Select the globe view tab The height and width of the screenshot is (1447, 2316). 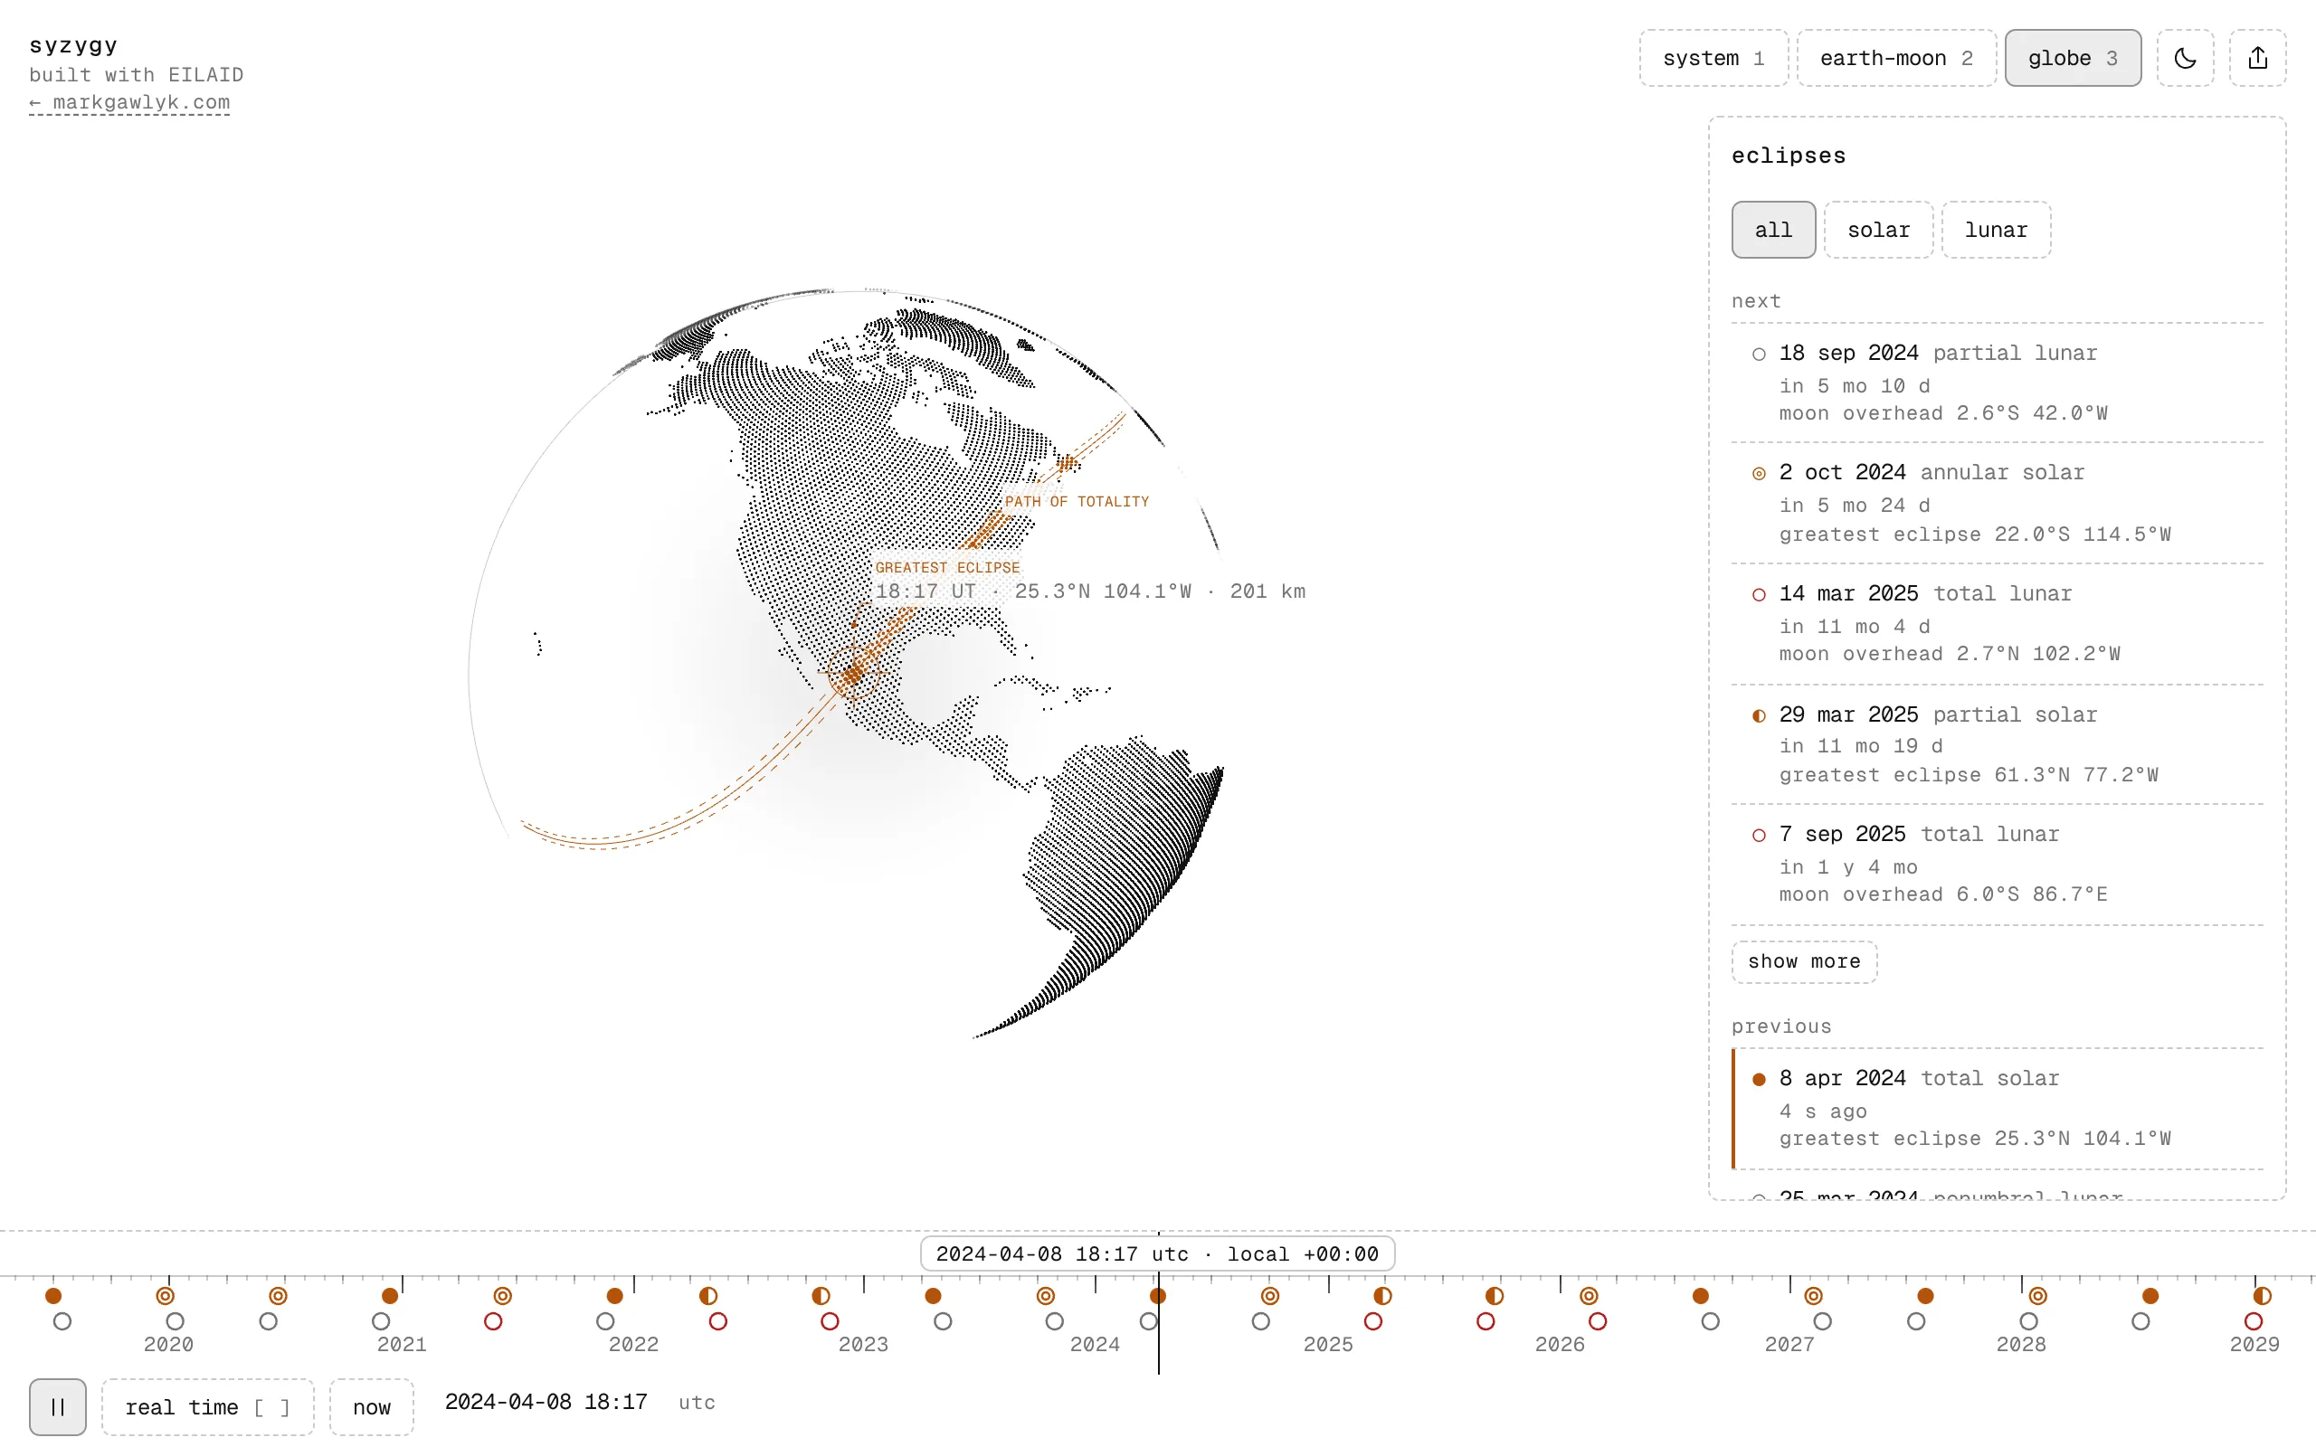click(x=2073, y=59)
